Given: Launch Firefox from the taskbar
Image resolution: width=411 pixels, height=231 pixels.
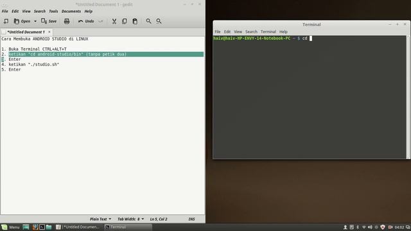Looking at the screenshot, I should [35, 227].
